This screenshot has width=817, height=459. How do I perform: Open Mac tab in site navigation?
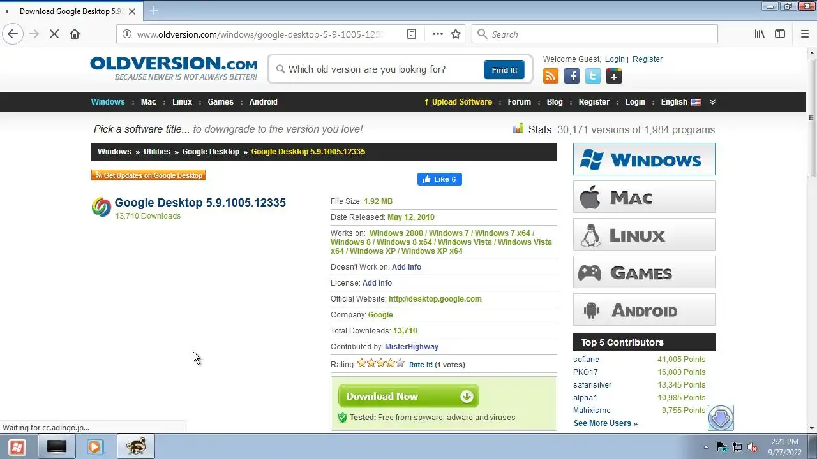149,102
